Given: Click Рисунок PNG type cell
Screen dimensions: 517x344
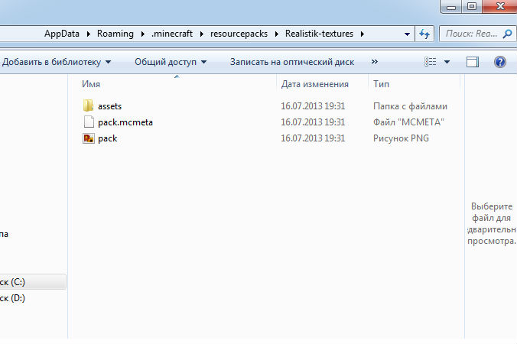Looking at the screenshot, I should [x=401, y=138].
